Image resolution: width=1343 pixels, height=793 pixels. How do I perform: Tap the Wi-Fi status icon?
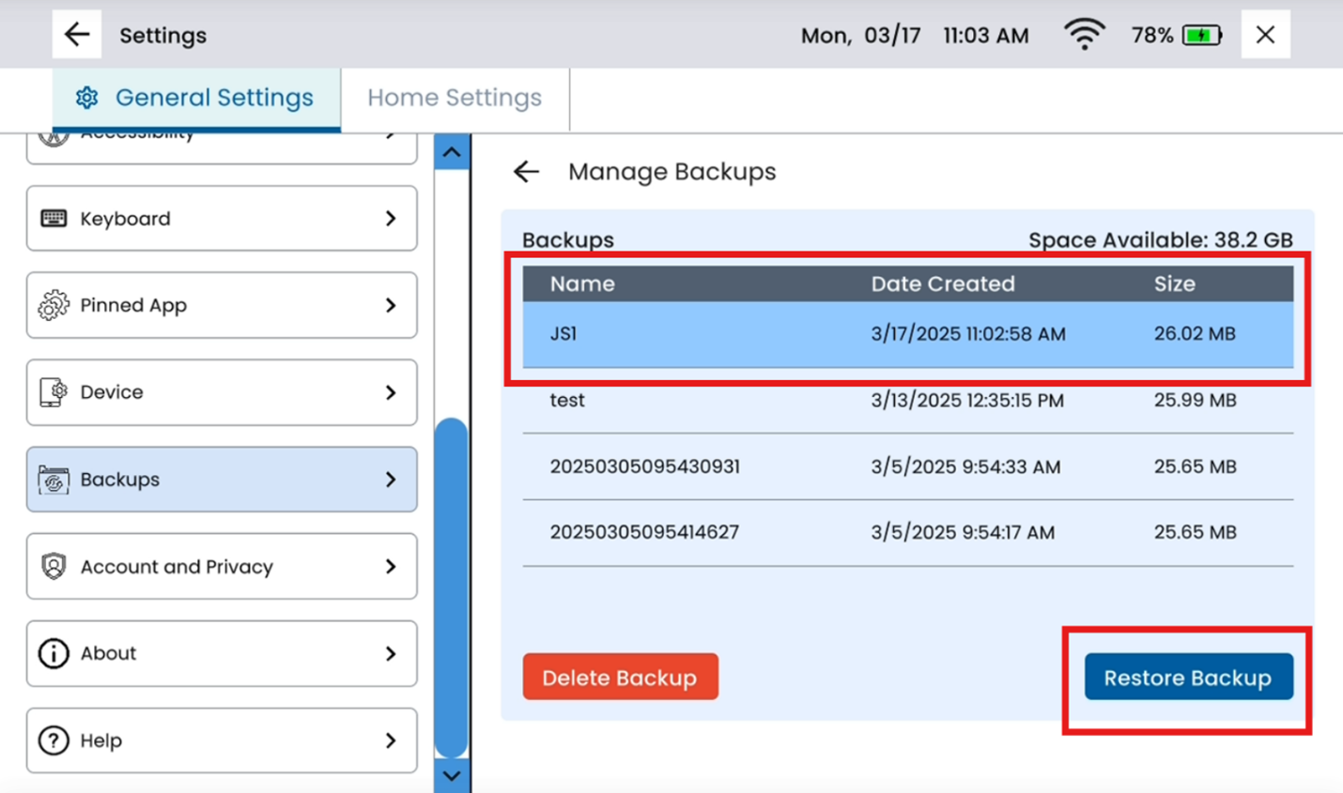point(1084,36)
